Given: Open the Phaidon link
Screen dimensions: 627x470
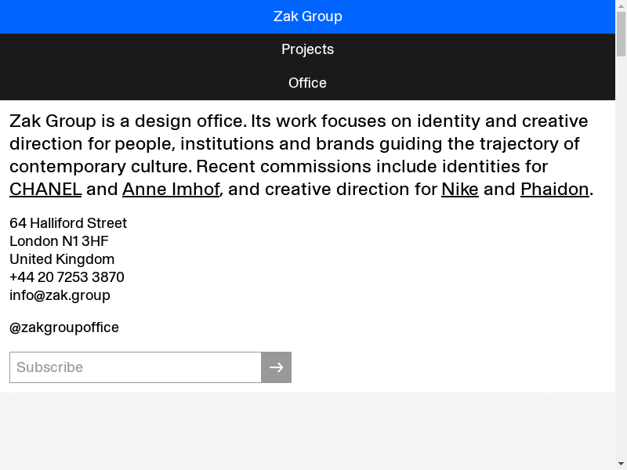Looking at the screenshot, I should tap(554, 189).
